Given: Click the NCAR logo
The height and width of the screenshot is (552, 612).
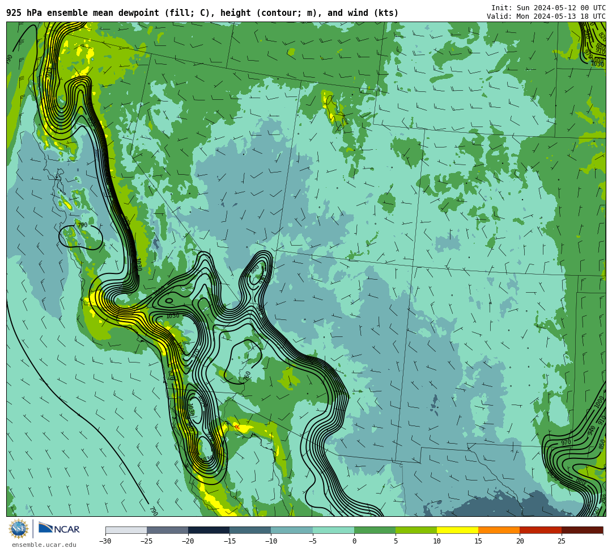Looking at the screenshot, I should [x=59, y=528].
